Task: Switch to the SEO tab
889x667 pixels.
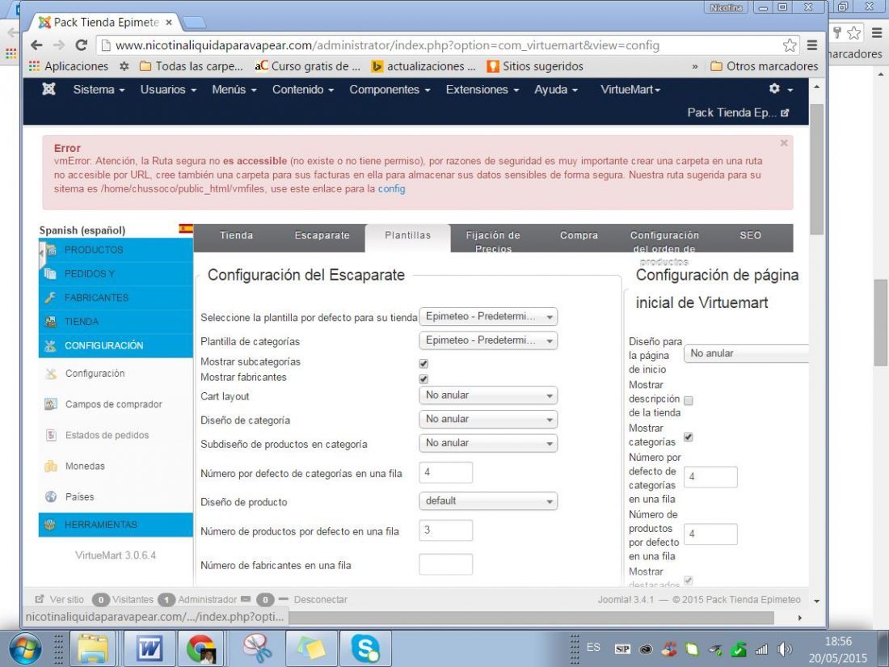Action: point(750,235)
